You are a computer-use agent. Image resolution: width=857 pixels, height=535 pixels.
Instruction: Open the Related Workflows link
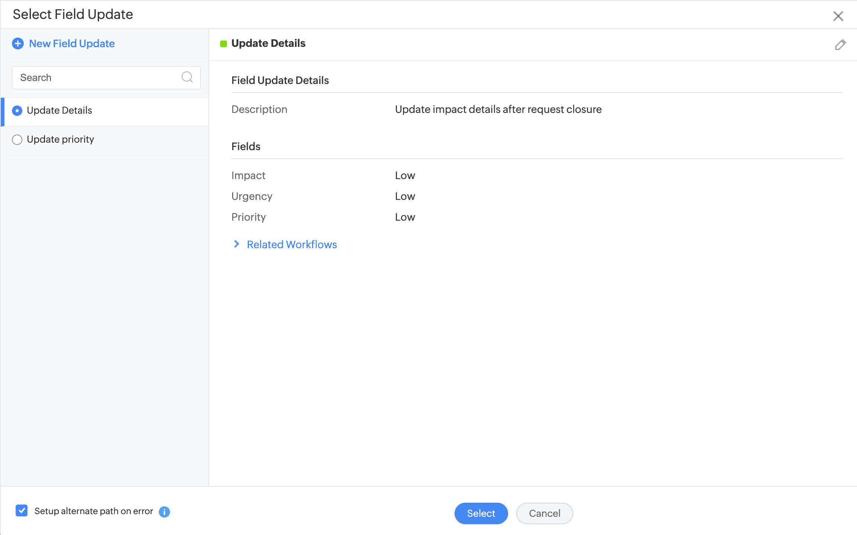click(x=292, y=244)
